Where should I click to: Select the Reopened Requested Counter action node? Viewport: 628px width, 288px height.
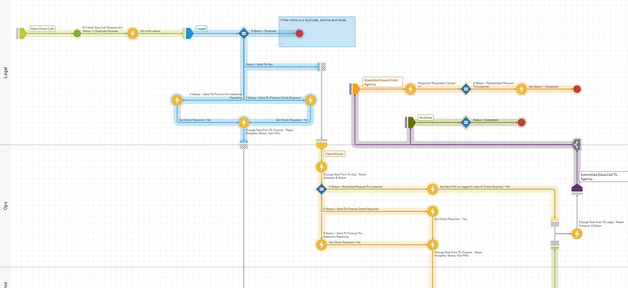(410, 89)
